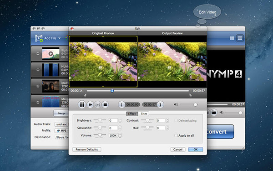Cancel the Edit dialog
The height and width of the screenshot is (171, 273).
tap(178, 150)
